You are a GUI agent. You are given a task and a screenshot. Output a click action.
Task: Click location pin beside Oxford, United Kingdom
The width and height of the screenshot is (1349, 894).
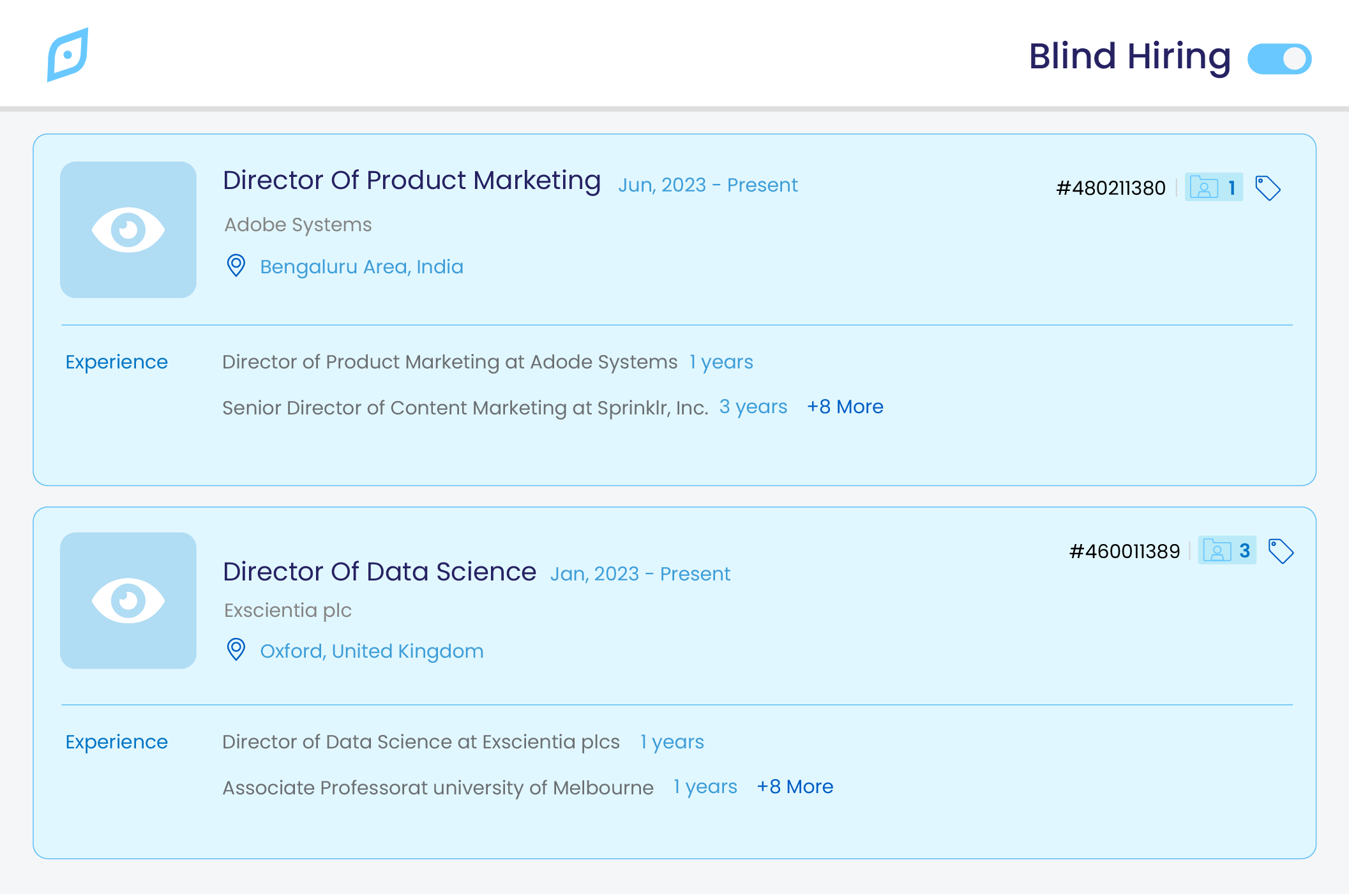click(236, 649)
